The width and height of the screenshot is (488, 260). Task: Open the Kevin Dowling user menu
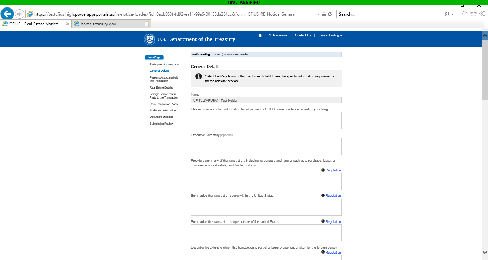point(330,35)
